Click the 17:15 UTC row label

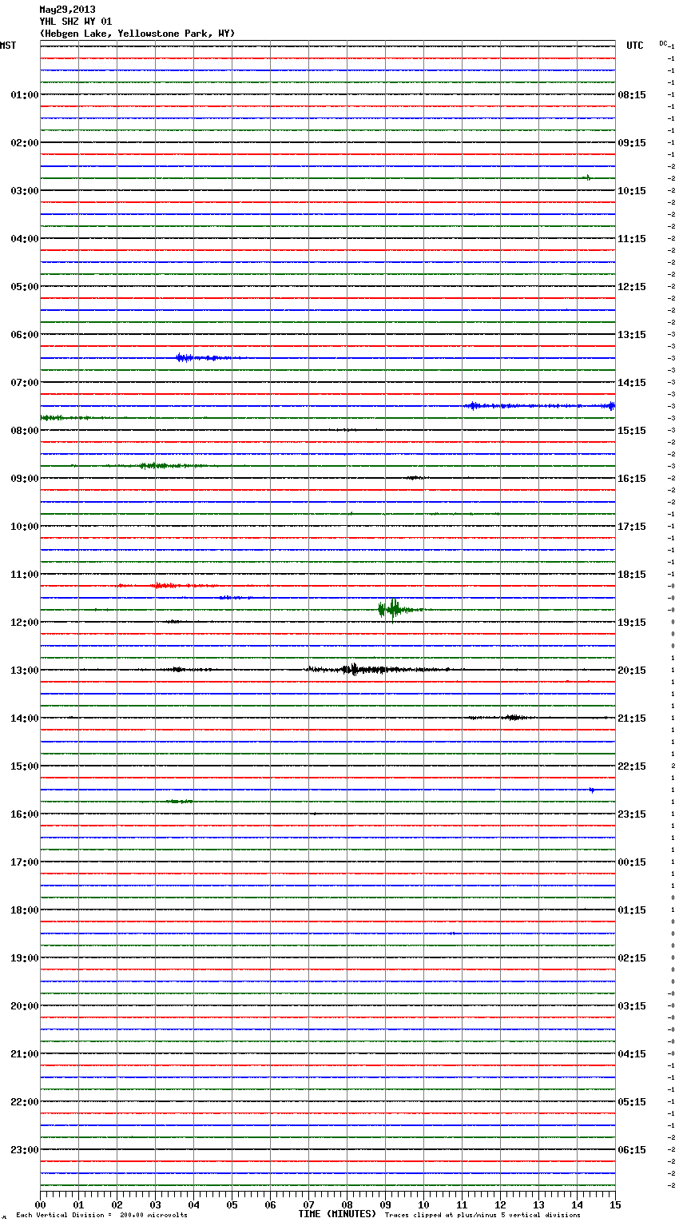tap(632, 527)
